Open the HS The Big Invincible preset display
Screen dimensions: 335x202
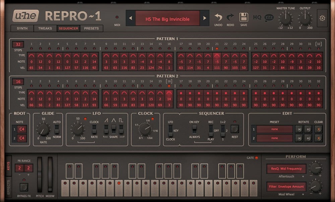click(x=167, y=19)
